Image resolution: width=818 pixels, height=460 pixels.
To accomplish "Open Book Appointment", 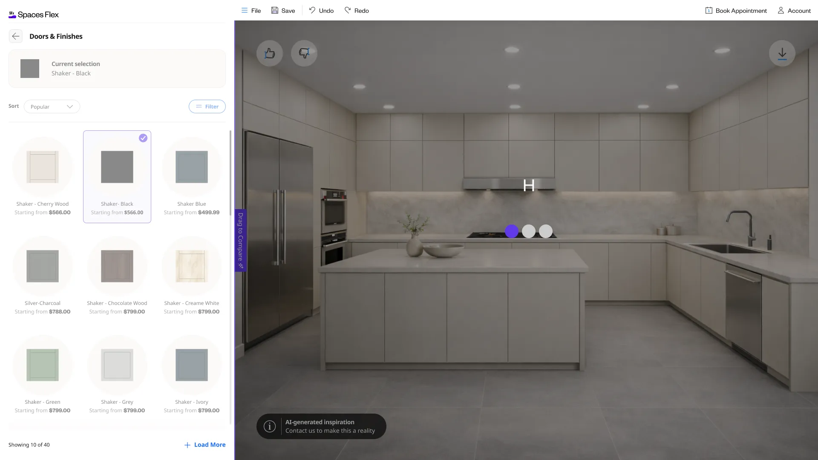I will (736, 11).
